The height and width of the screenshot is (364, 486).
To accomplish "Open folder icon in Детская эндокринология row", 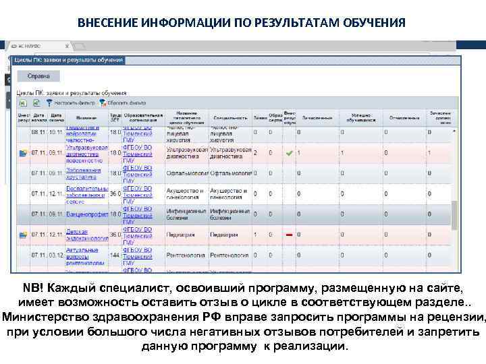I will [23, 235].
